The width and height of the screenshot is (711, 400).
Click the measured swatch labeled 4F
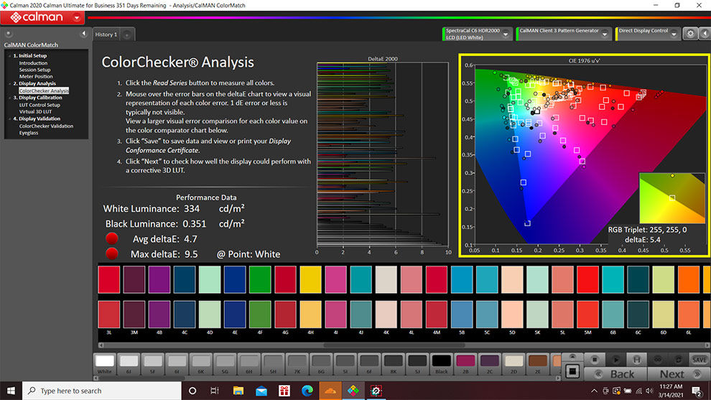point(260,315)
